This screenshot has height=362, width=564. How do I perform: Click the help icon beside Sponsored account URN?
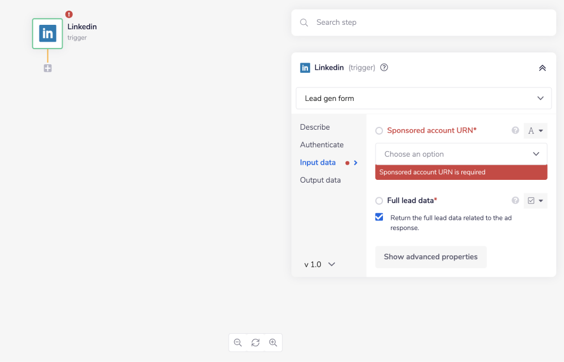pyautogui.click(x=515, y=130)
